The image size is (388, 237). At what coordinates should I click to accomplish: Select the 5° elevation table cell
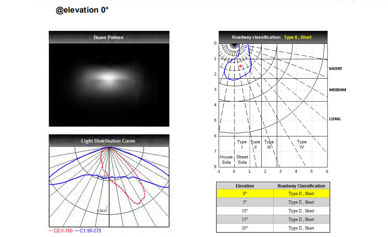coord(244,202)
